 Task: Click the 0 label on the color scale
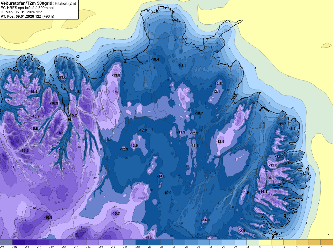coord(259,247)
